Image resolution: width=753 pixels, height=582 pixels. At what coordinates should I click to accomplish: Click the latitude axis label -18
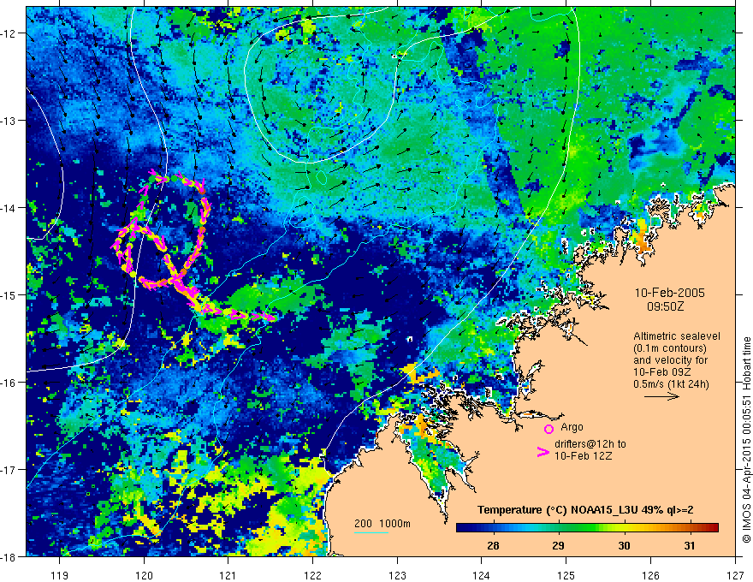coord(9,556)
